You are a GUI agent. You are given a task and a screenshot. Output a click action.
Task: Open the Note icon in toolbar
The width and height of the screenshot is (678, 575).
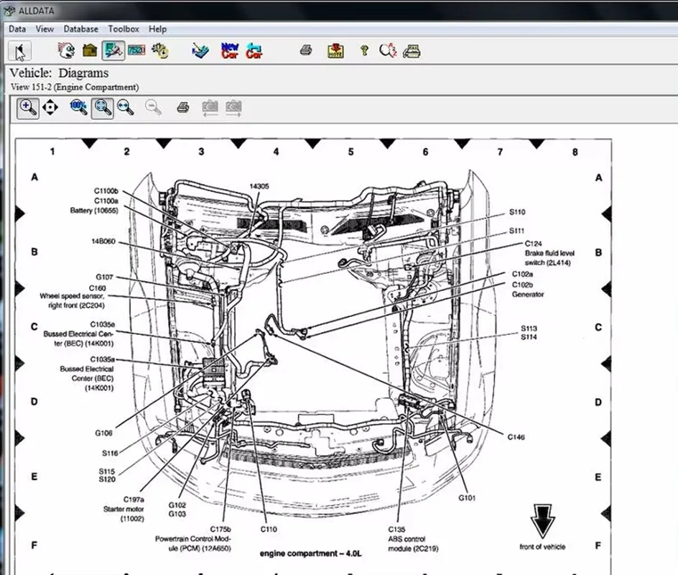pos(335,50)
